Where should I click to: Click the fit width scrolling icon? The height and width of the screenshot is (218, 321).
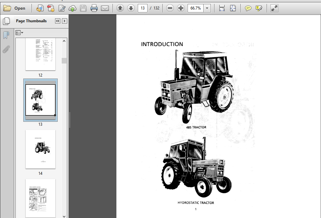222,8
